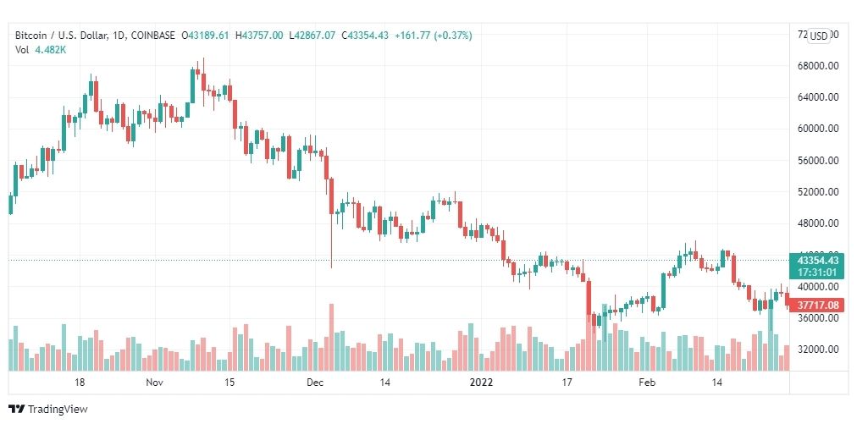This screenshot has width=857, height=424.
Task: Click the closing price value C43354.43
Action: [x=365, y=36]
